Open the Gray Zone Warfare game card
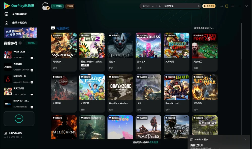Viewport: 252px width, 149px height. click(120, 93)
